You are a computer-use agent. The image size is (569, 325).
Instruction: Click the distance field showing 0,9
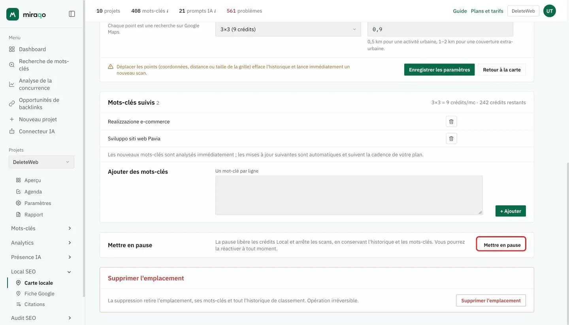click(440, 29)
